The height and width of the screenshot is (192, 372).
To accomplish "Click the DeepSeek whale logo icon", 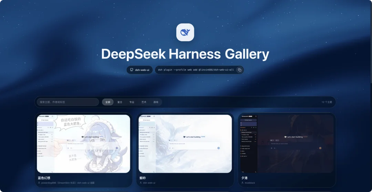I will point(185,32).
